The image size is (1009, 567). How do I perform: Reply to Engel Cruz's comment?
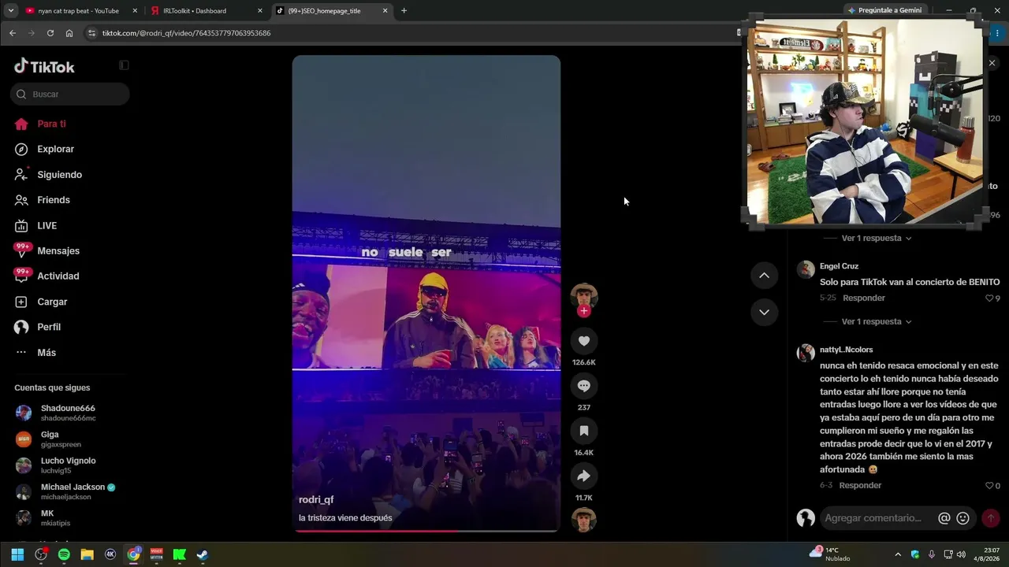click(864, 298)
